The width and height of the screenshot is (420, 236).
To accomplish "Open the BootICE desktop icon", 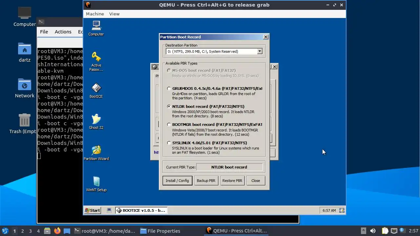I will coord(96,91).
